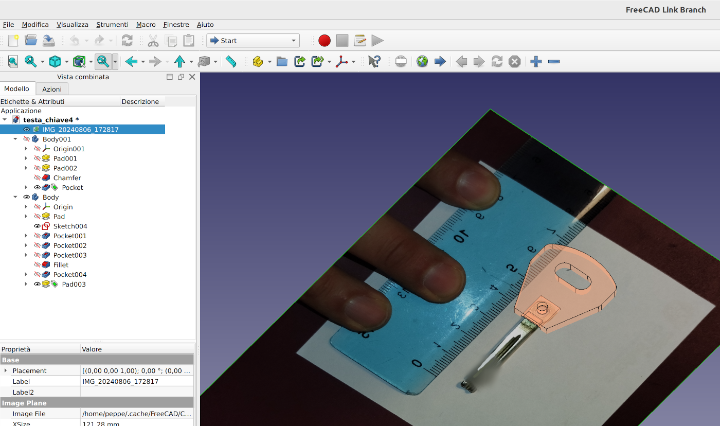This screenshot has width=720, height=426.
Task: Click the Valore column header
Action: click(x=137, y=349)
